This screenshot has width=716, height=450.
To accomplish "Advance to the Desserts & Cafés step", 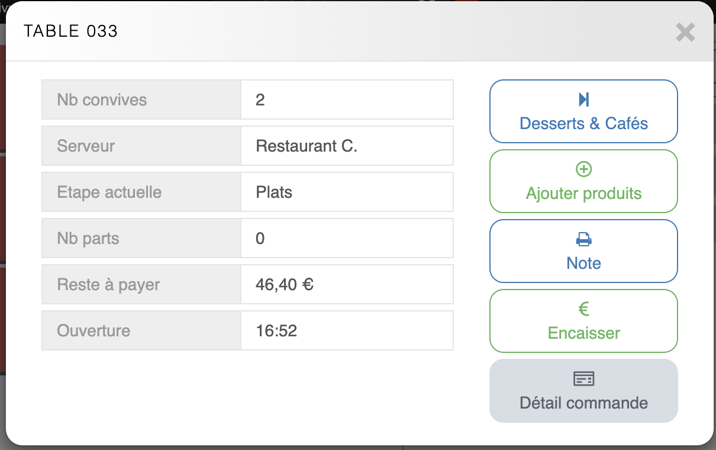I will (x=583, y=123).
